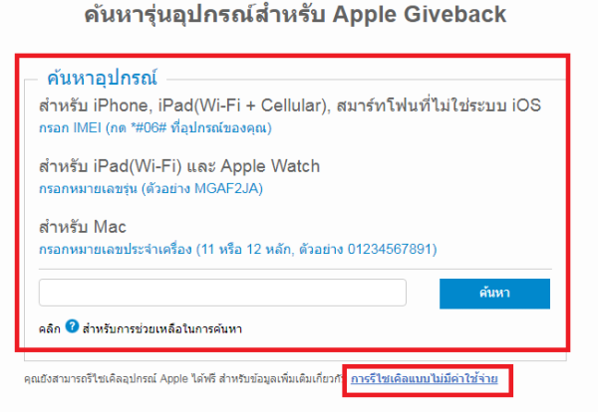This screenshot has width=598, height=412.
Task: Click the blue help question mark icon
Action: tap(72, 326)
